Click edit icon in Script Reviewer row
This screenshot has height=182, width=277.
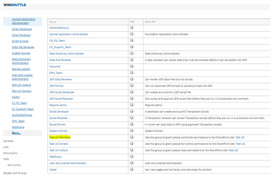coord(132,118)
